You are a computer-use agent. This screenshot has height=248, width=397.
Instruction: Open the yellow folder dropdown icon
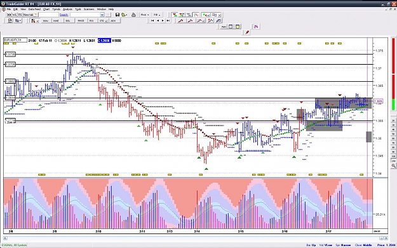(124, 15)
